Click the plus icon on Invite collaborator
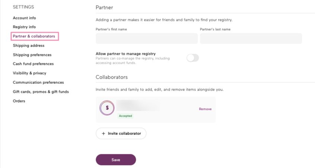315x168 pixels. coord(104,133)
